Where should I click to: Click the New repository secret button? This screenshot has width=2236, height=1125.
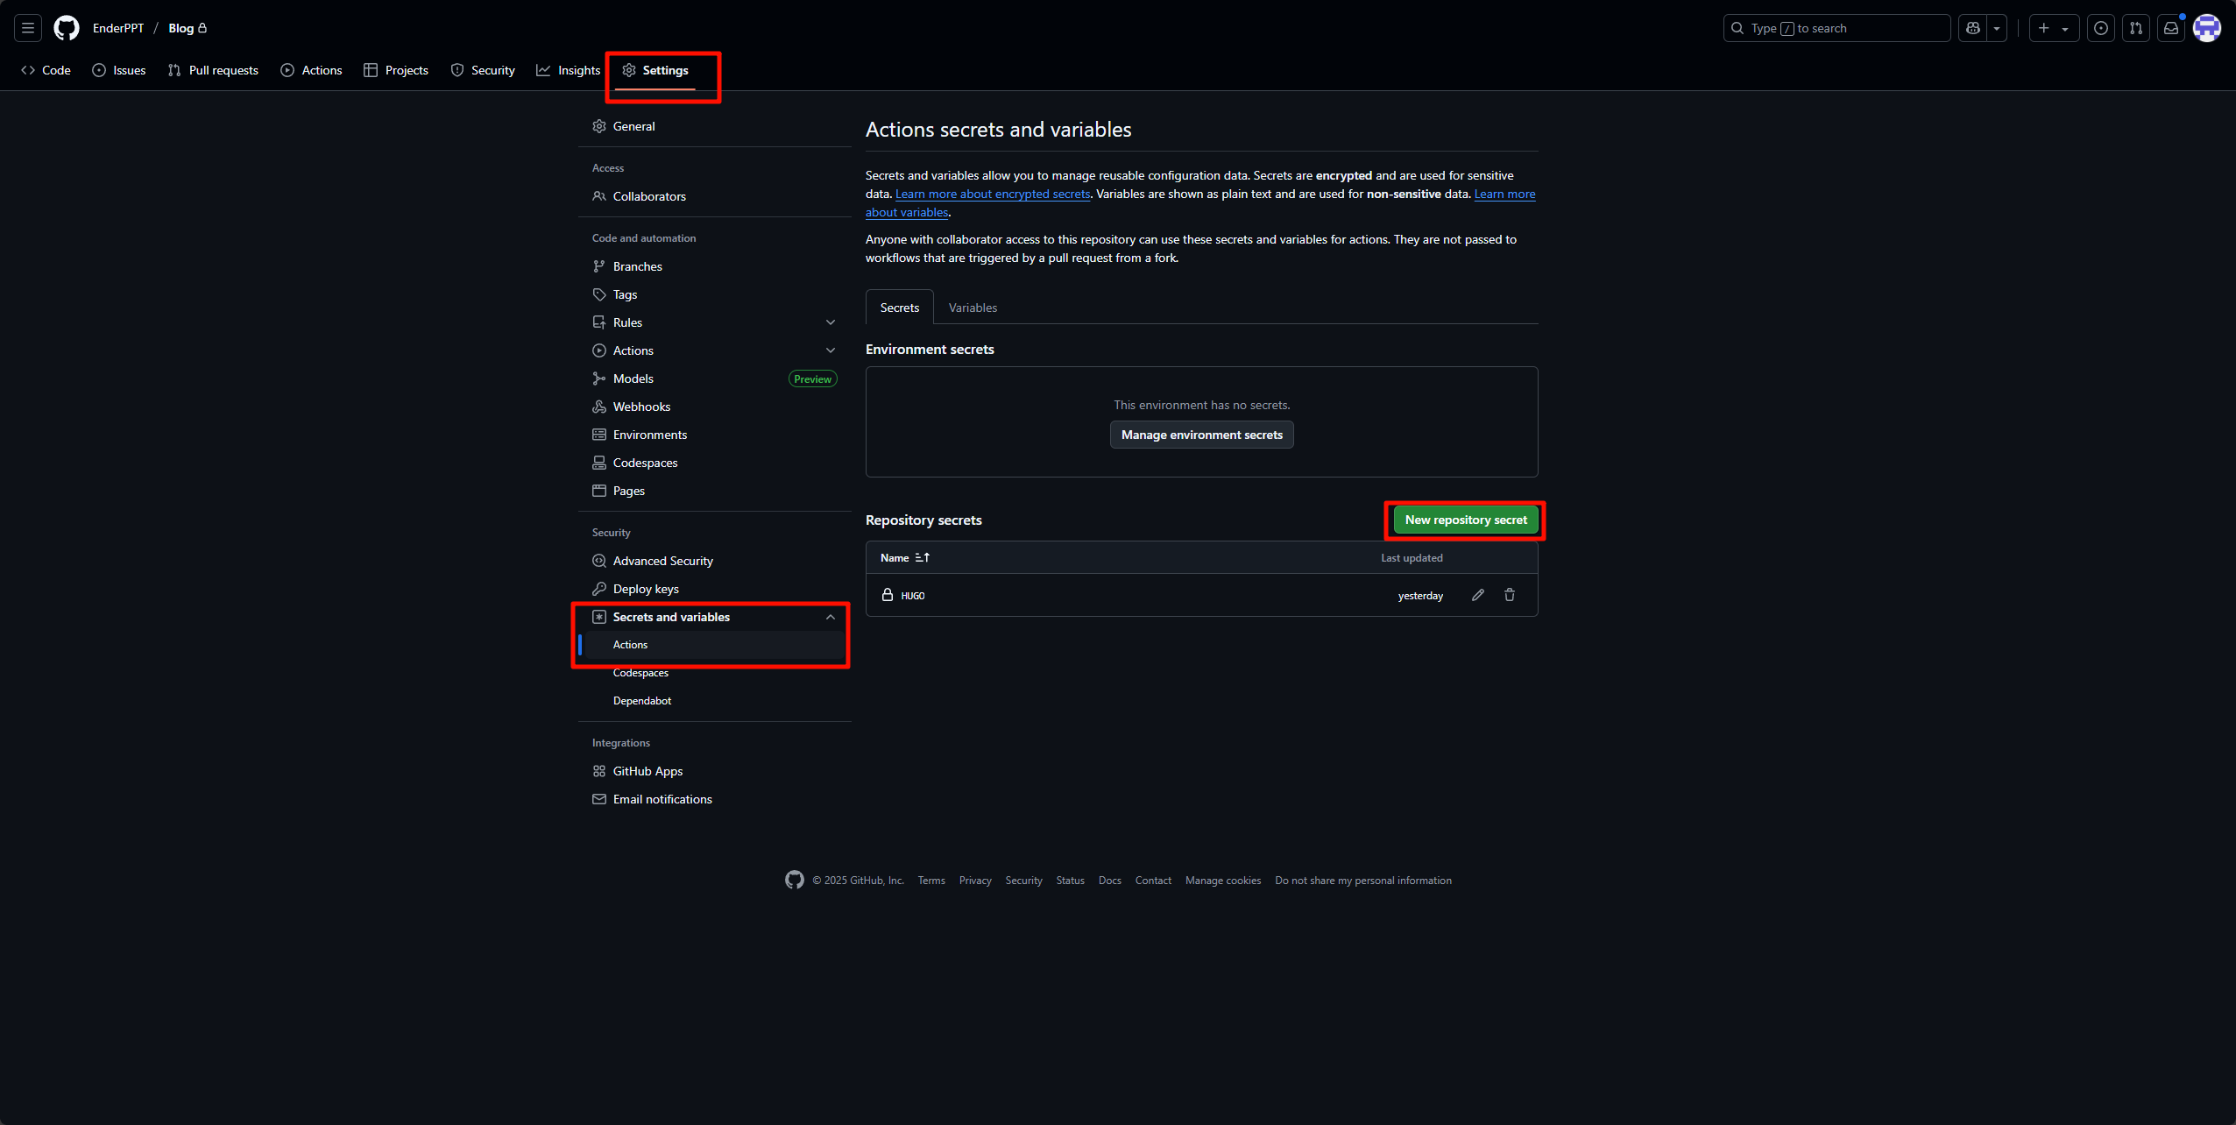point(1465,520)
